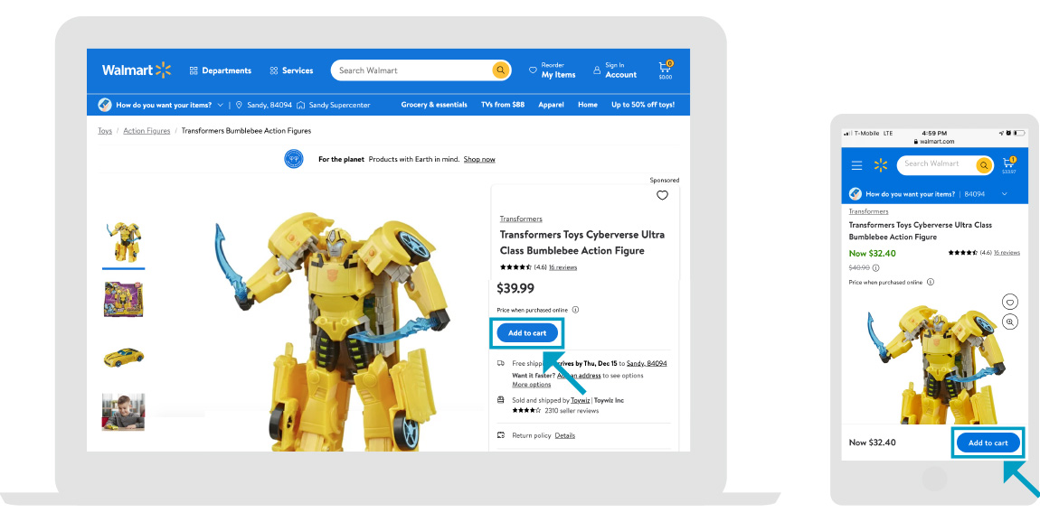The image size is (1040, 522).
Task: Click Add to cart on laptop
Action: pos(527,333)
